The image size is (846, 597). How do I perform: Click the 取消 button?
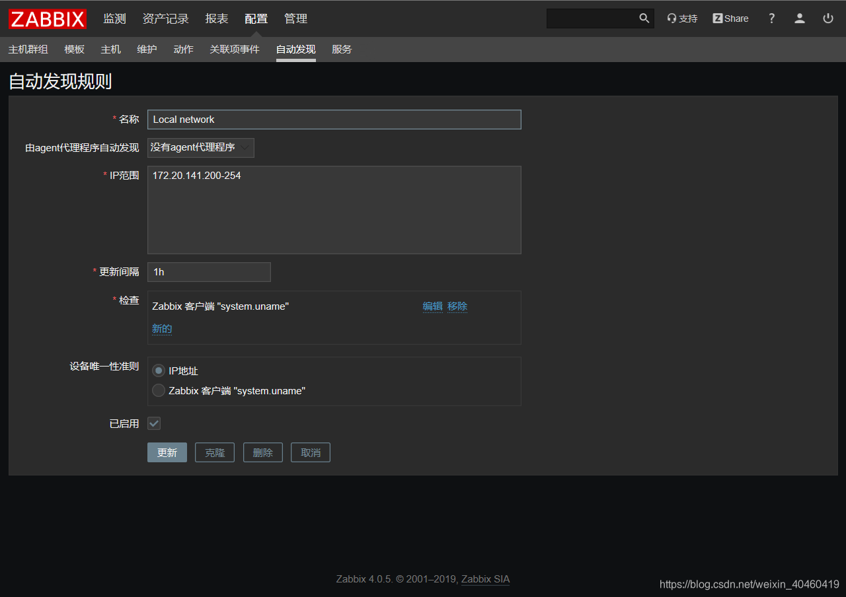(x=311, y=452)
